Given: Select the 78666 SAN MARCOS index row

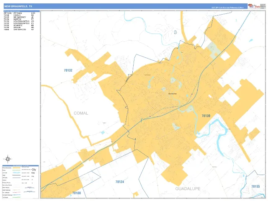Looking at the screenshot, I should point(19,30).
